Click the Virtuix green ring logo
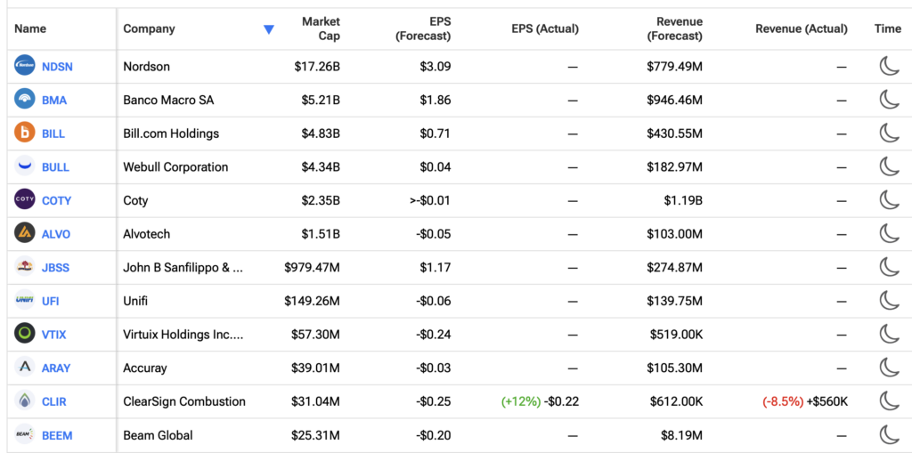Image resolution: width=912 pixels, height=453 pixels. (x=24, y=335)
